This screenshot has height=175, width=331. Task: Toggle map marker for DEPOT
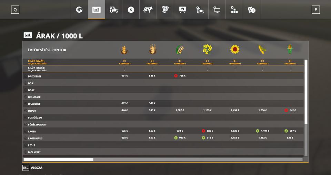click(x=26, y=111)
